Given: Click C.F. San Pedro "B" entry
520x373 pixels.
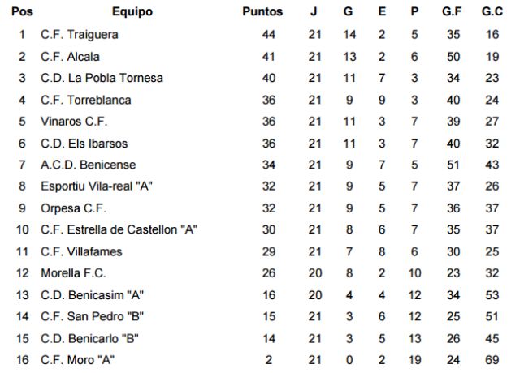Looking at the screenshot, I should 92,317.
